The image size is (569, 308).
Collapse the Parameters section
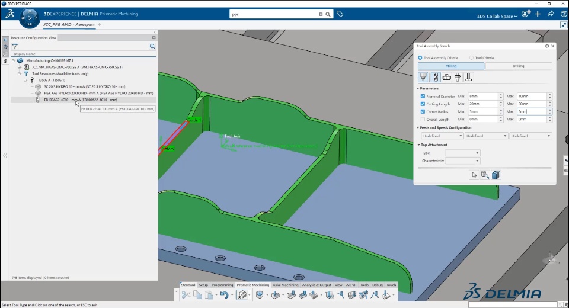coord(418,88)
